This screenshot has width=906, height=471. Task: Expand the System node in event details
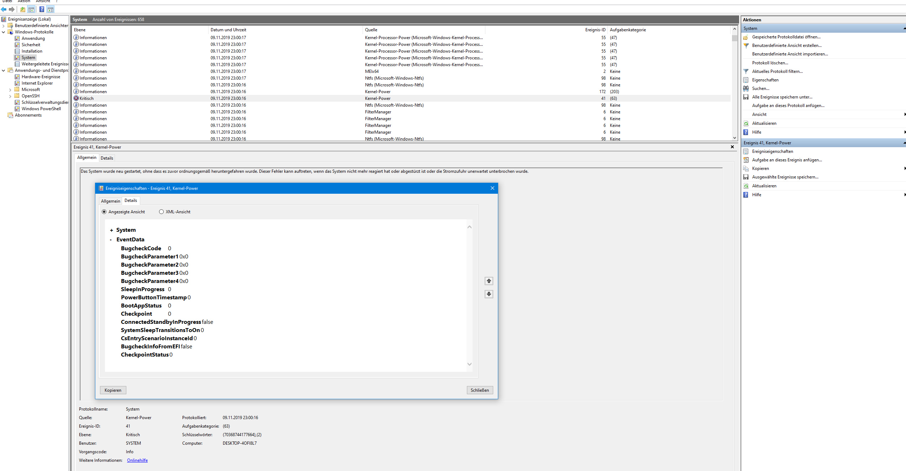coord(111,230)
